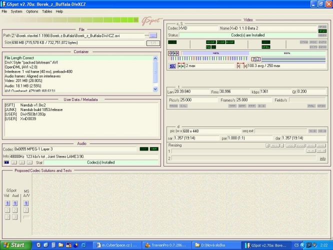The image size is (333, 250).
Task: Select 'OpenDML (AVI v2.0)' container row
Action: click(x=78, y=67)
